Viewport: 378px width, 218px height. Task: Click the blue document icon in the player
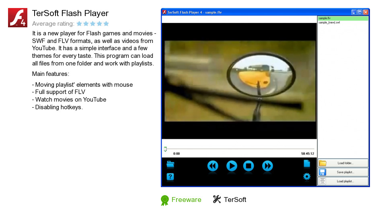click(x=307, y=163)
